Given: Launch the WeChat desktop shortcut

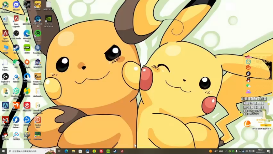Looking at the screenshot, I should [x=16, y=64].
